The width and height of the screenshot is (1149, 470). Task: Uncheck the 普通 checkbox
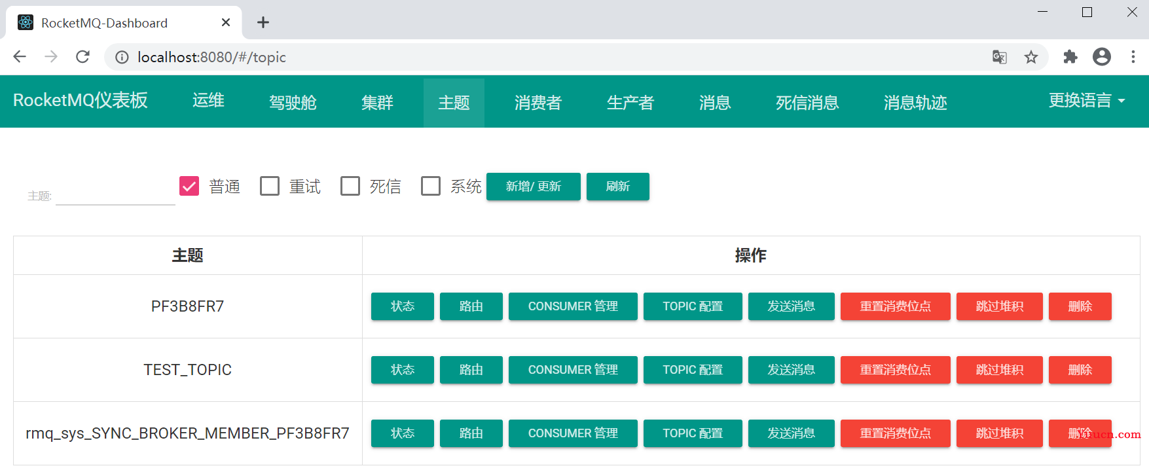pos(189,186)
